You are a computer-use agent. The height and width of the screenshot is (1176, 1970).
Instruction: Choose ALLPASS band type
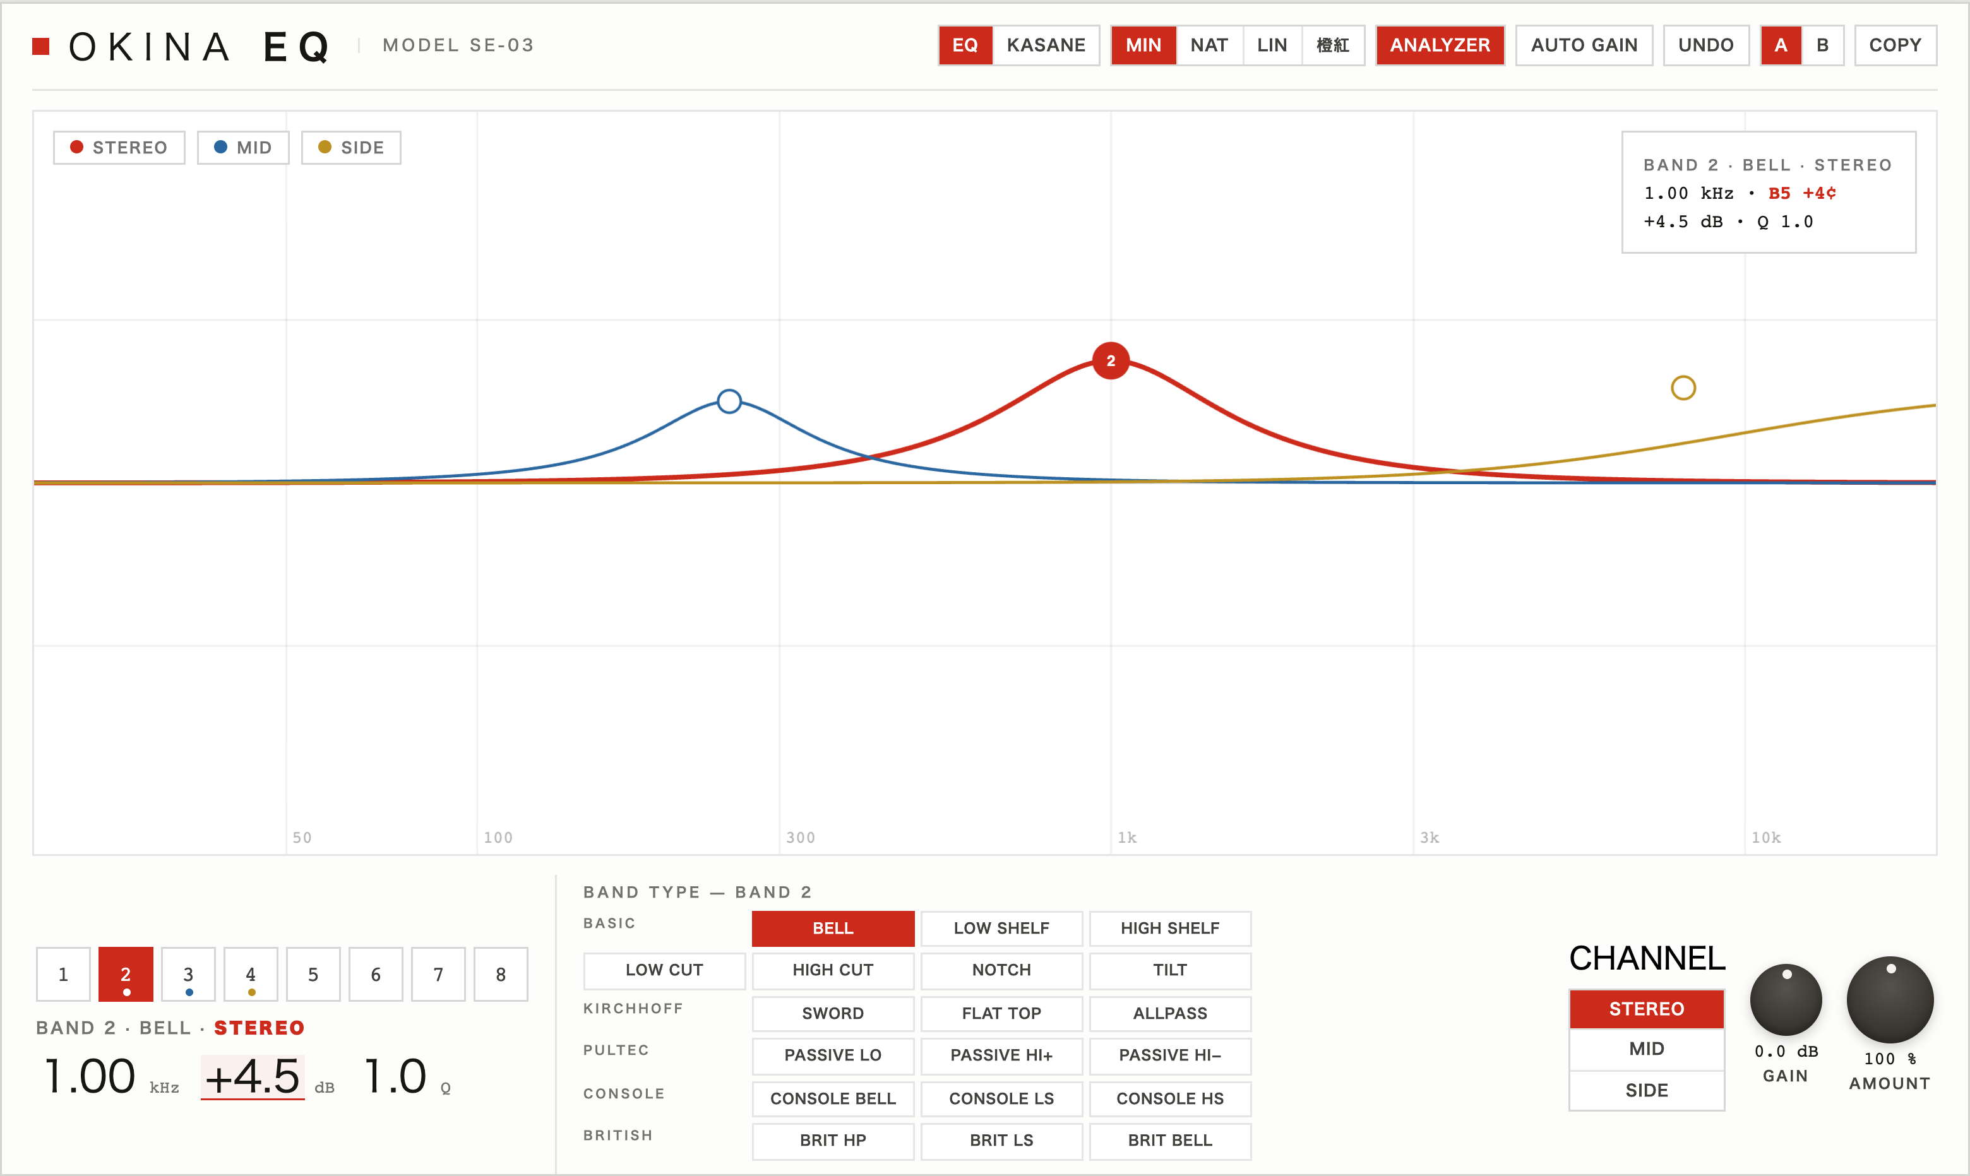tap(1171, 1014)
